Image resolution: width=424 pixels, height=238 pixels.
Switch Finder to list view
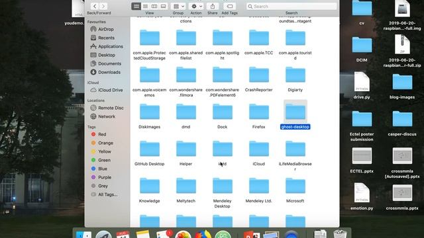pyautogui.click(x=145, y=6)
